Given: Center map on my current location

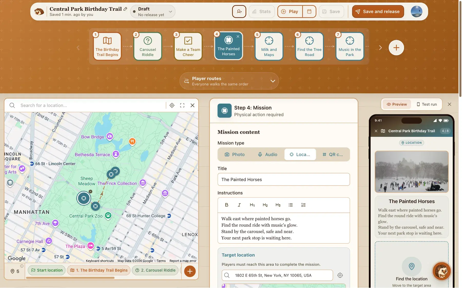Looking at the screenshot, I should [x=172, y=105].
